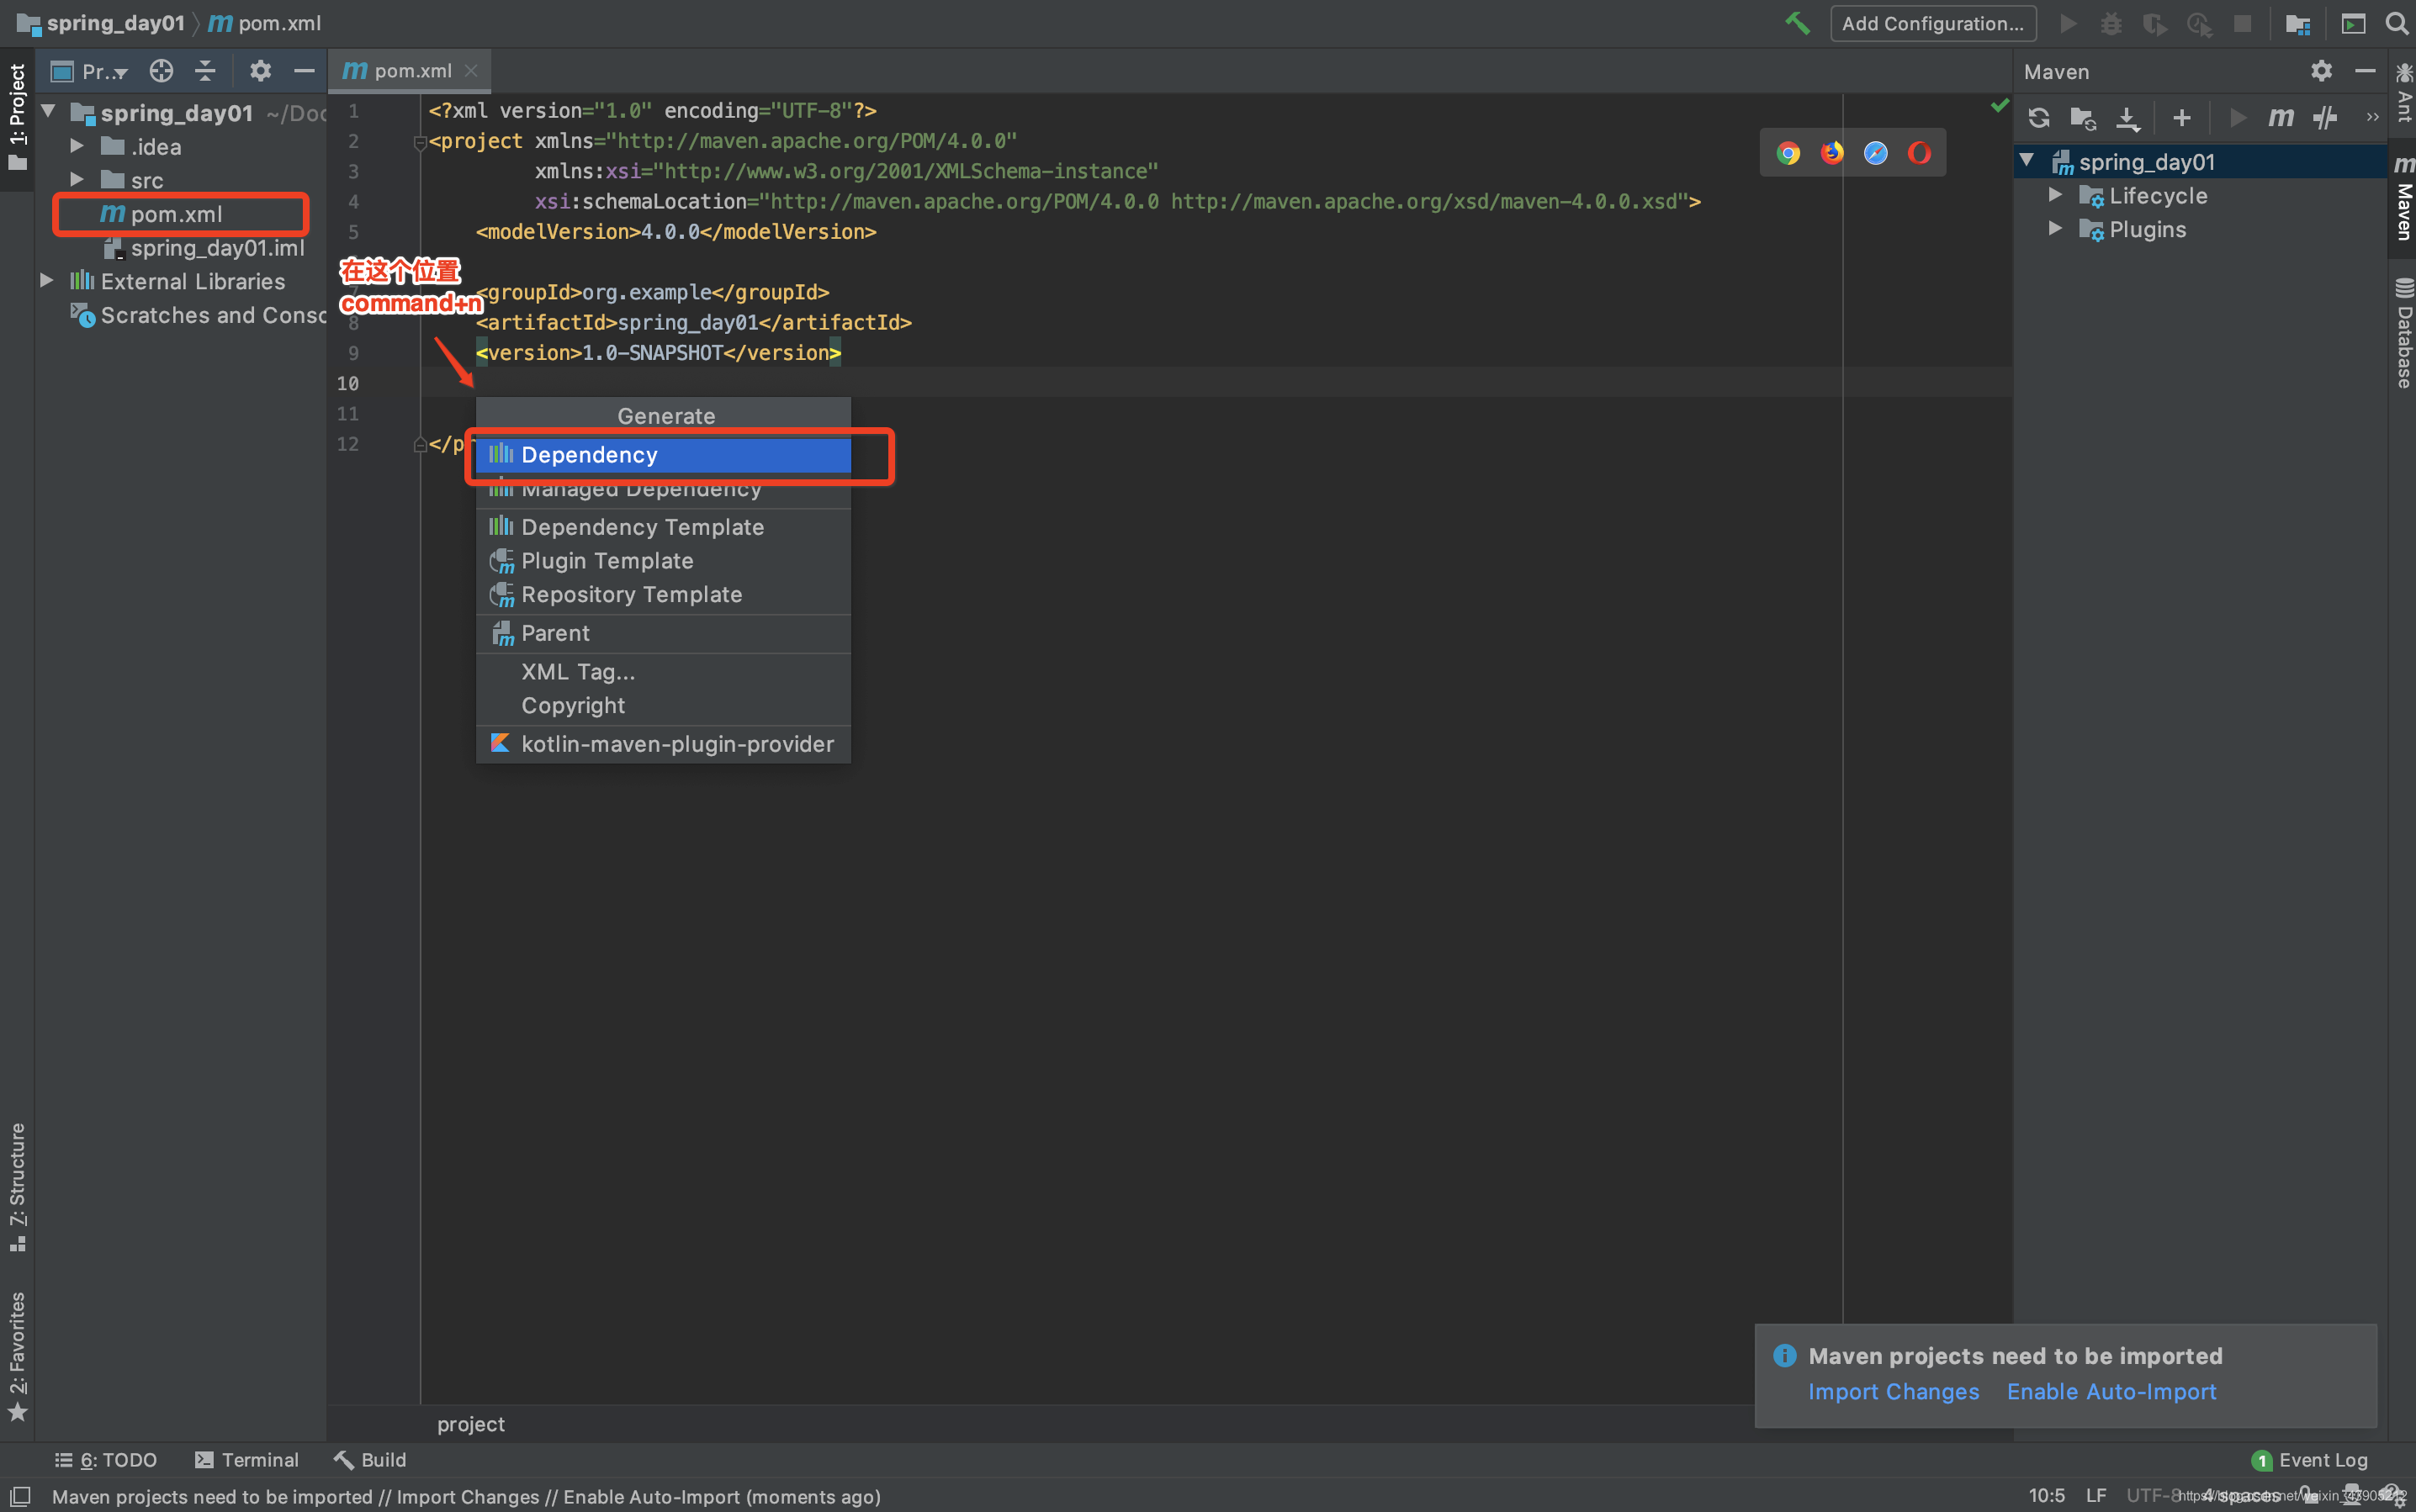Toggle Offline Mode icon in Maven toolbar

coord(2325,118)
